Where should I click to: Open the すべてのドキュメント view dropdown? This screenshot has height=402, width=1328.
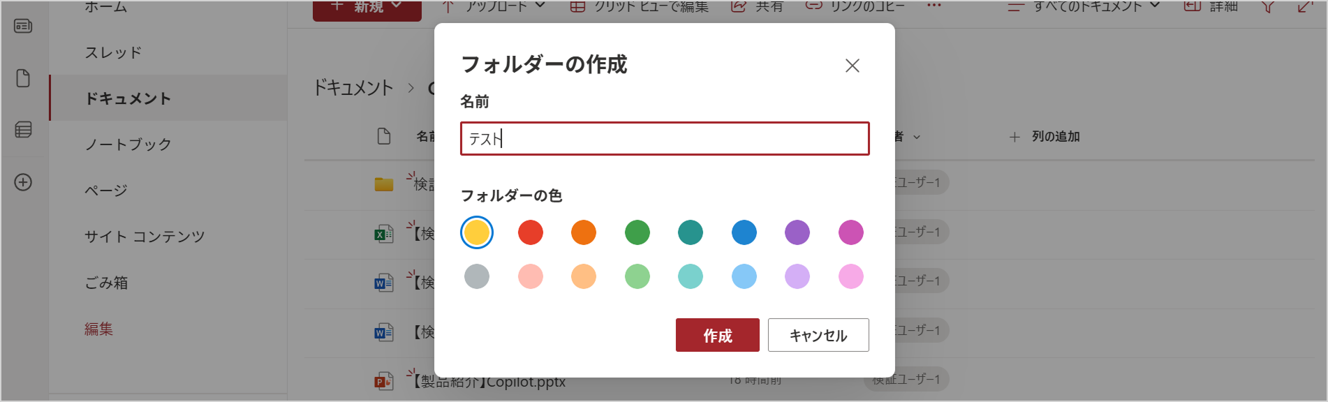[1084, 7]
